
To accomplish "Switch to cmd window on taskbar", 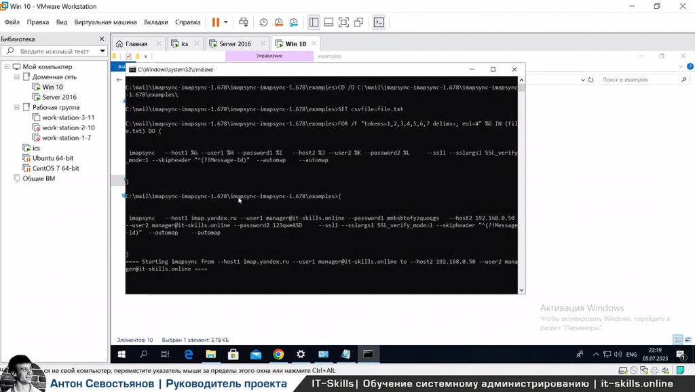I will tap(369, 354).
